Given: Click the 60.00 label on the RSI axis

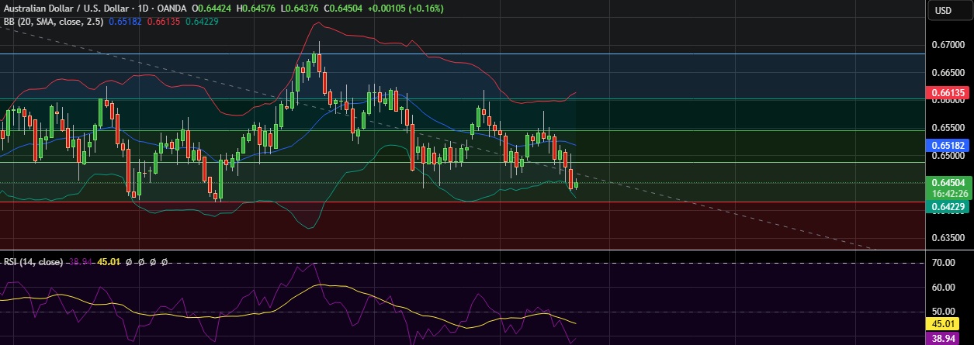Looking at the screenshot, I should pyautogui.click(x=945, y=287).
